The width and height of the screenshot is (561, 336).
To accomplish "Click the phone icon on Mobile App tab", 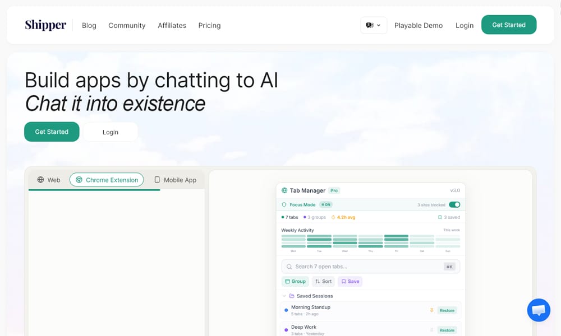I will [x=157, y=180].
